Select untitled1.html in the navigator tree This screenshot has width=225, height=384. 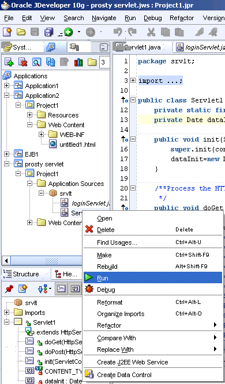click(x=77, y=145)
